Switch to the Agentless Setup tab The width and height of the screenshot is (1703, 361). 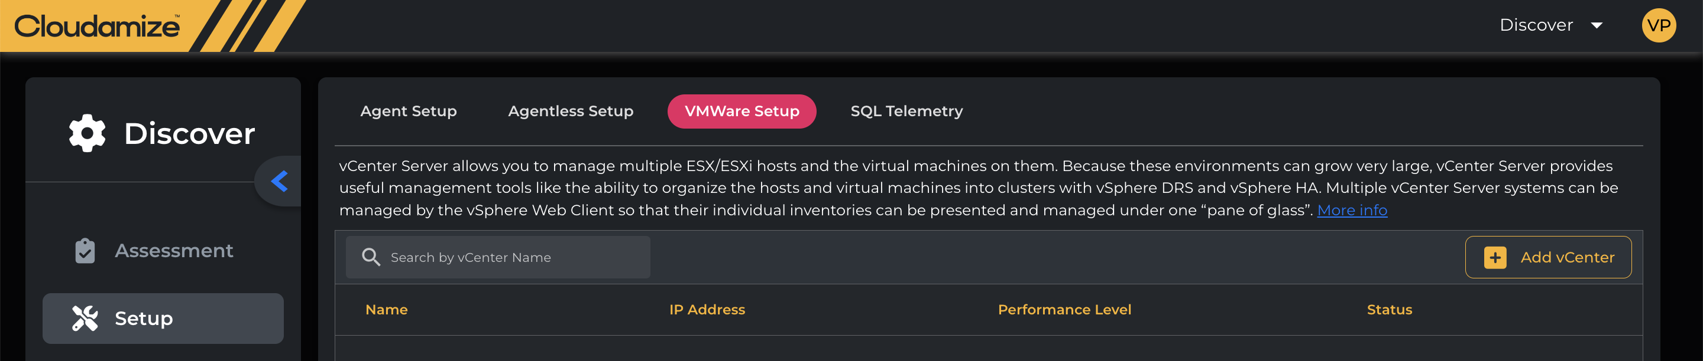click(571, 111)
